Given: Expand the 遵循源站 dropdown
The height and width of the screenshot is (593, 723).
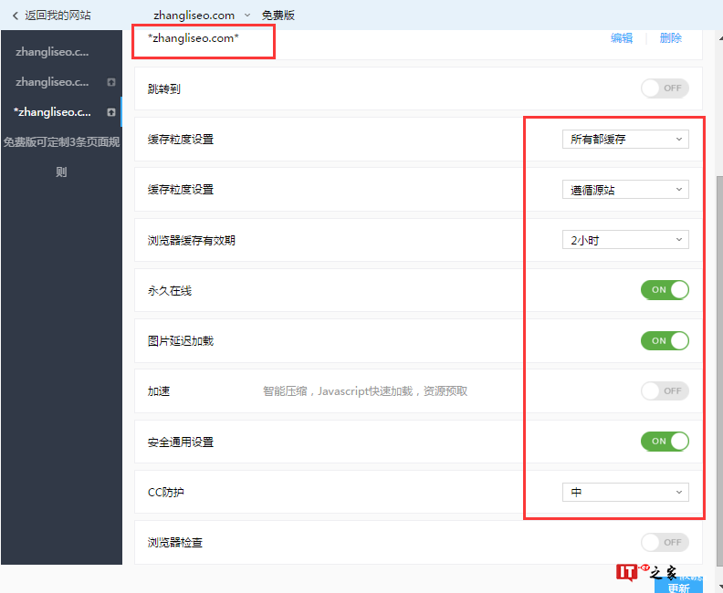Looking at the screenshot, I should pos(625,190).
